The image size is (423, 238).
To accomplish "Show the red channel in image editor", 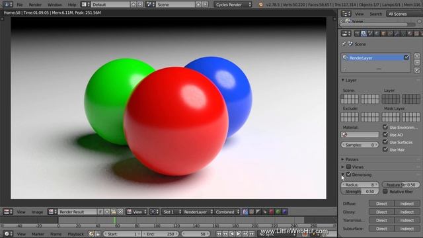I will click(272, 212).
